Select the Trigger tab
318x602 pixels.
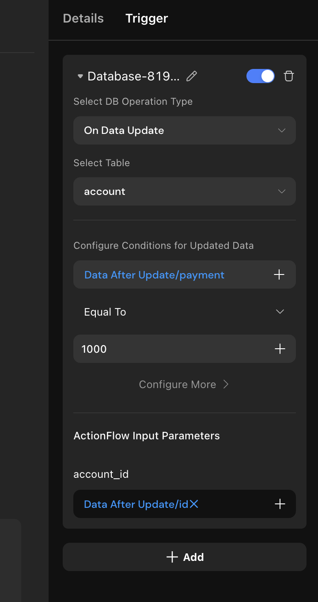click(147, 19)
